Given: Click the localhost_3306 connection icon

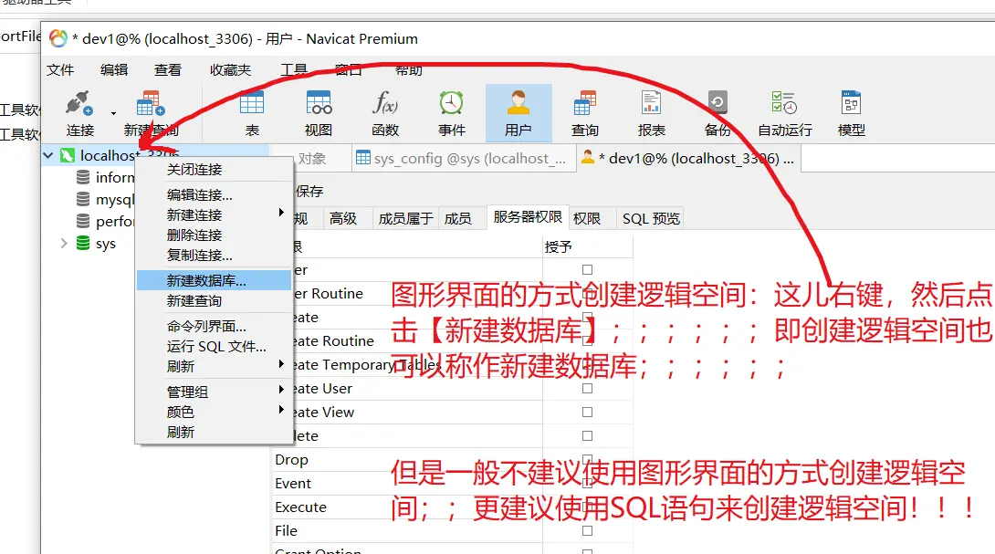Looking at the screenshot, I should [x=68, y=155].
